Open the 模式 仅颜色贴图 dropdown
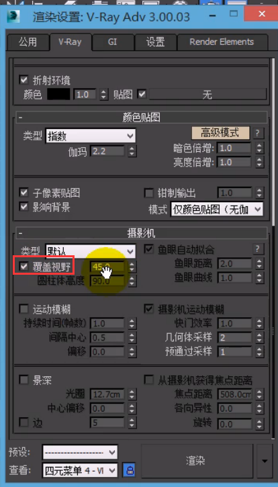 [x=217, y=210]
